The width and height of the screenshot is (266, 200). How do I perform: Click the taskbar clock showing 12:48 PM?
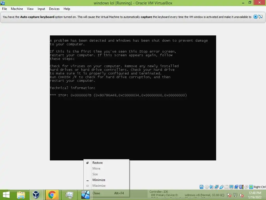[255, 195]
